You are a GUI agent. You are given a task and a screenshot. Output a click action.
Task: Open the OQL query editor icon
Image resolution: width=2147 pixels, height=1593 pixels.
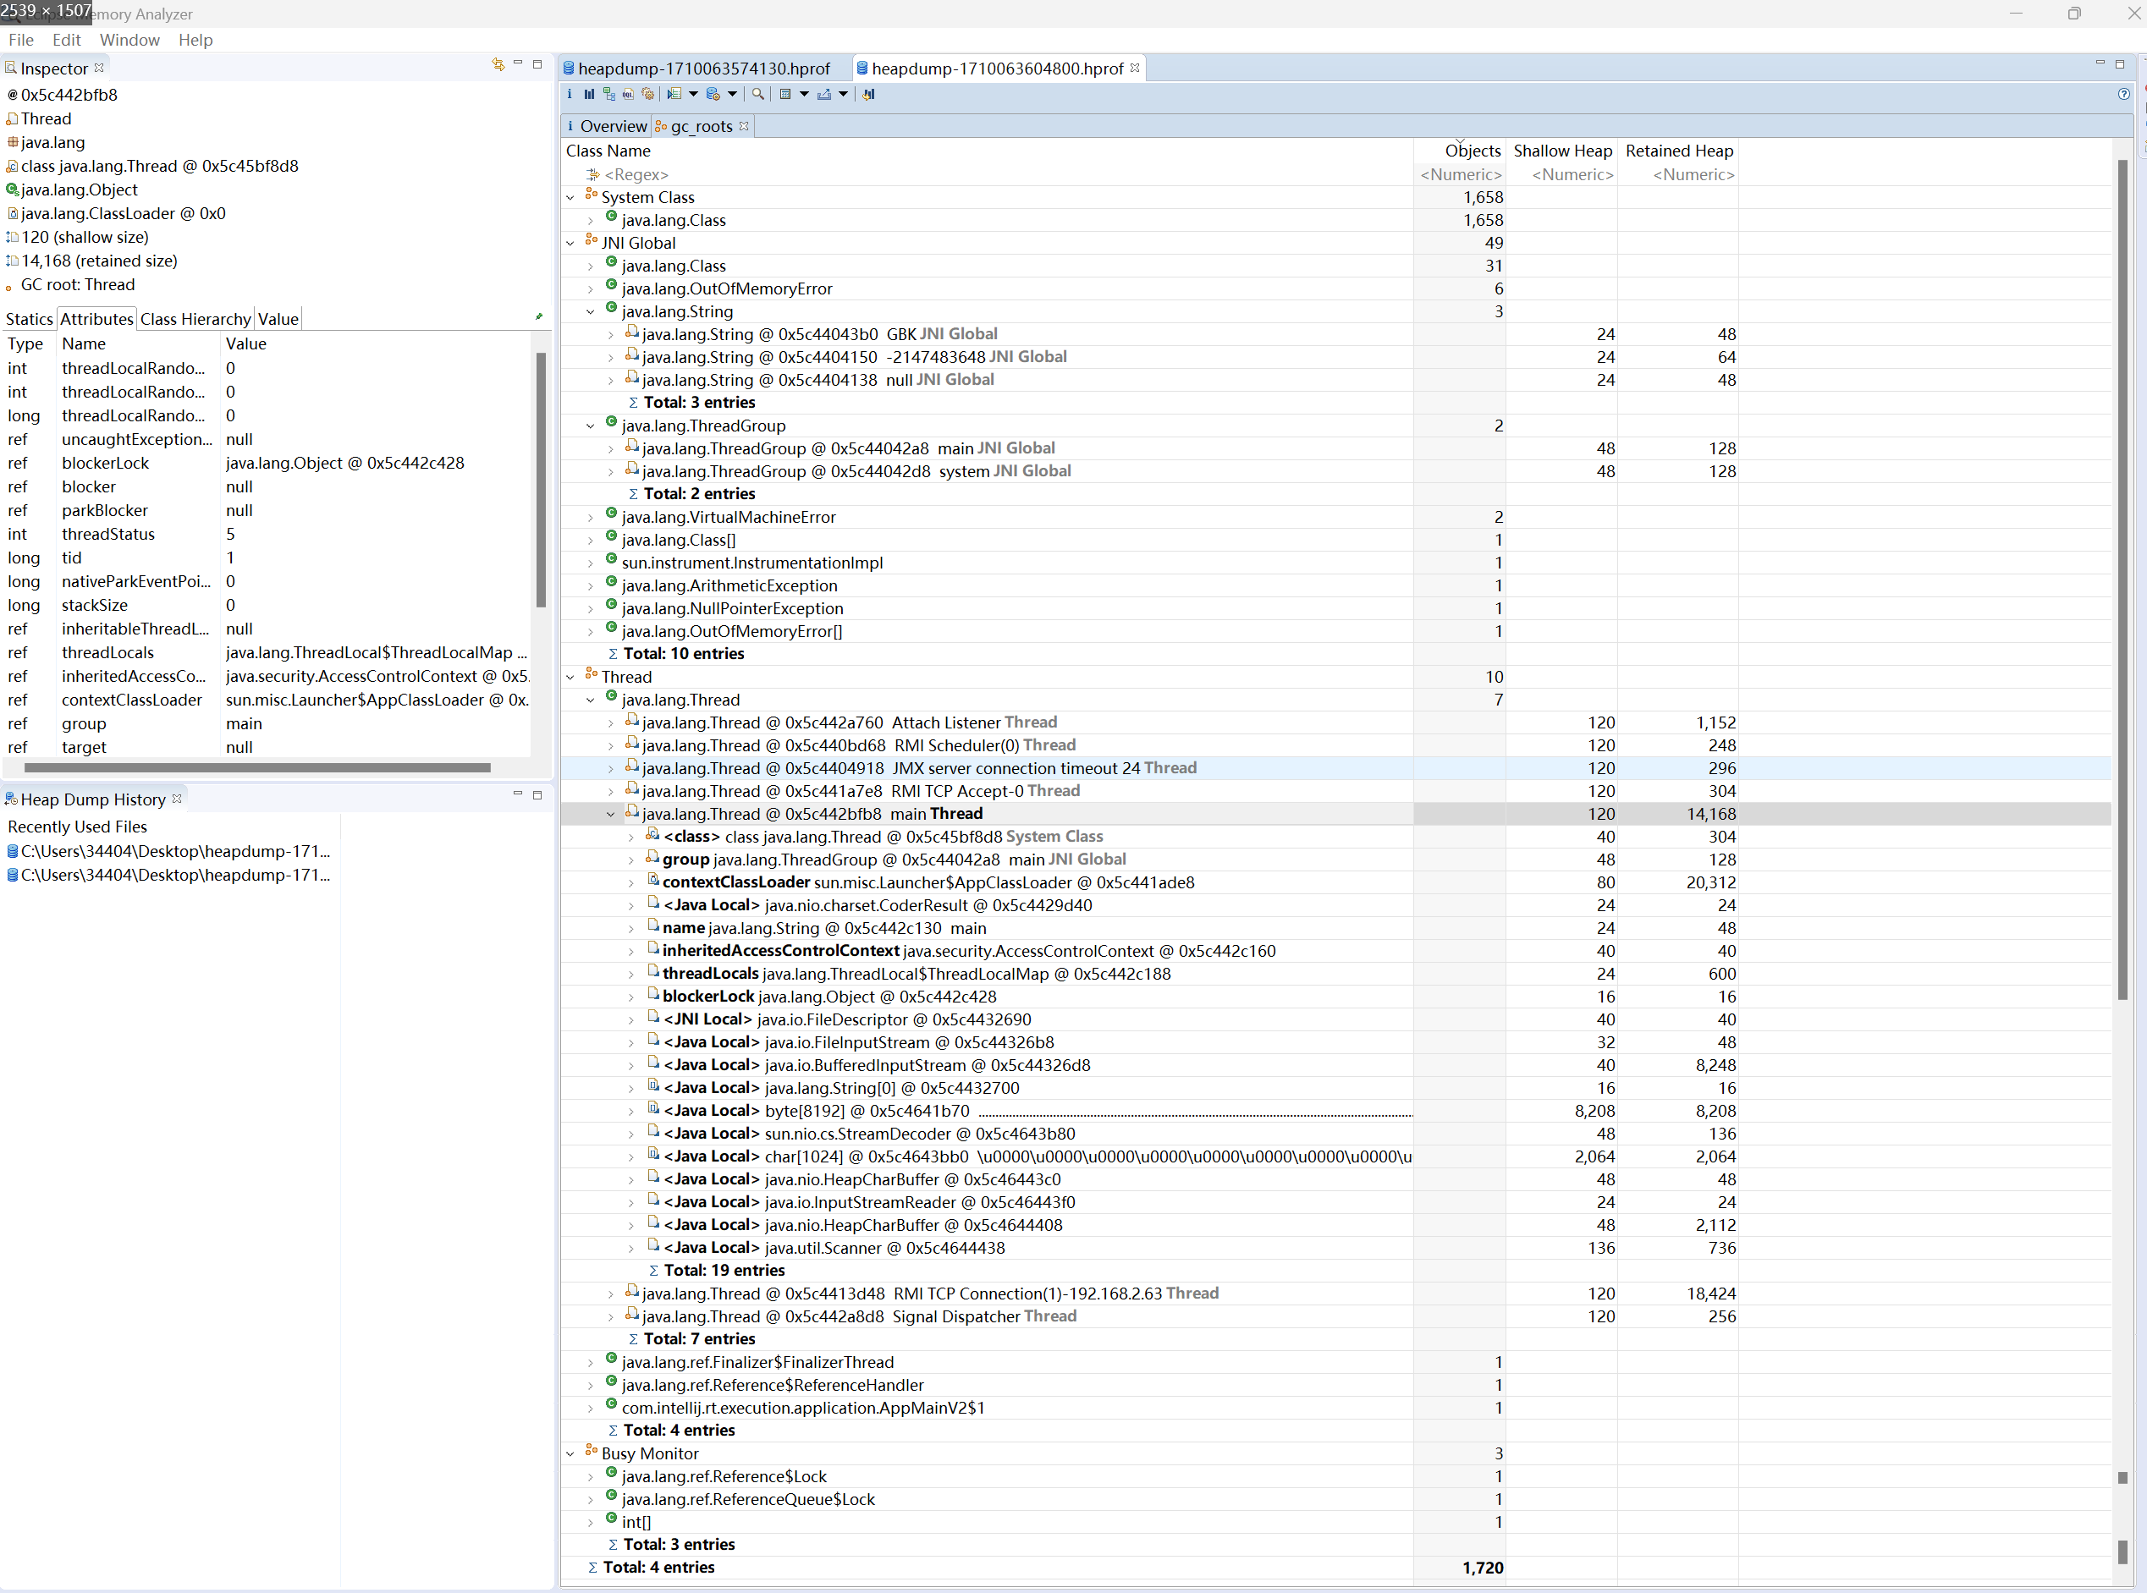pos(628,94)
